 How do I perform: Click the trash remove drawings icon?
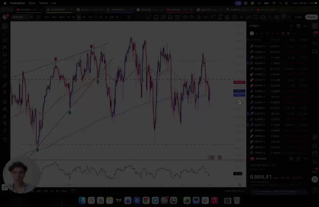tap(5, 140)
